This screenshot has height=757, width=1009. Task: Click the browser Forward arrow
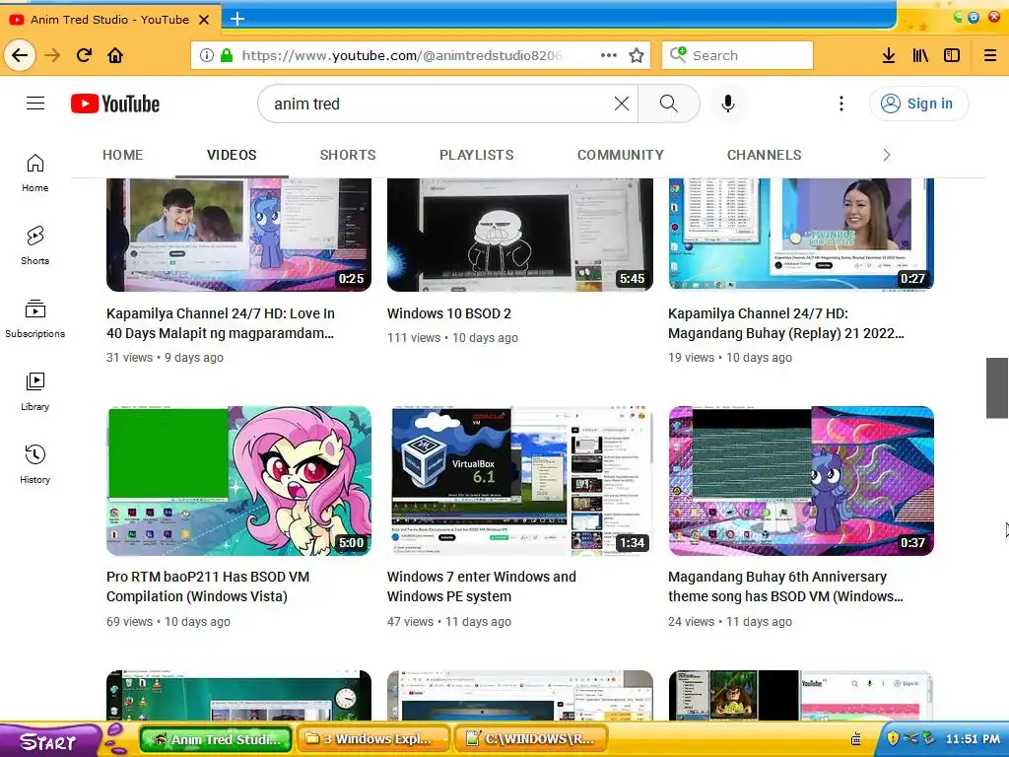pos(52,55)
